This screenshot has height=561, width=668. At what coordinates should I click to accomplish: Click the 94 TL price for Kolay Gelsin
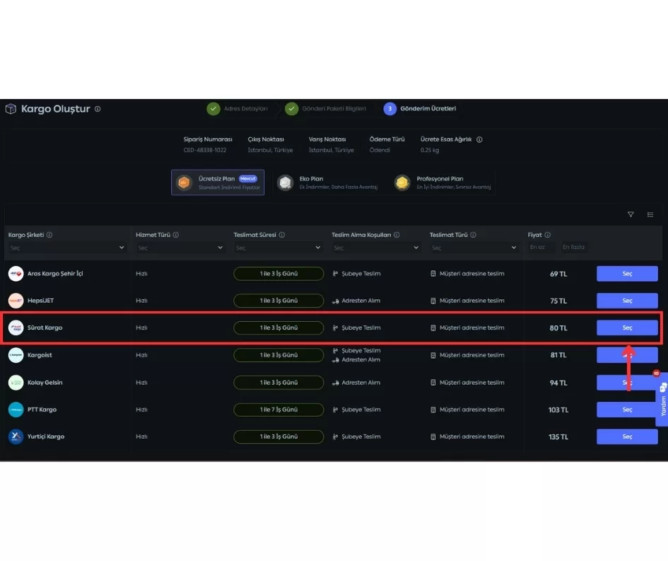coord(558,383)
